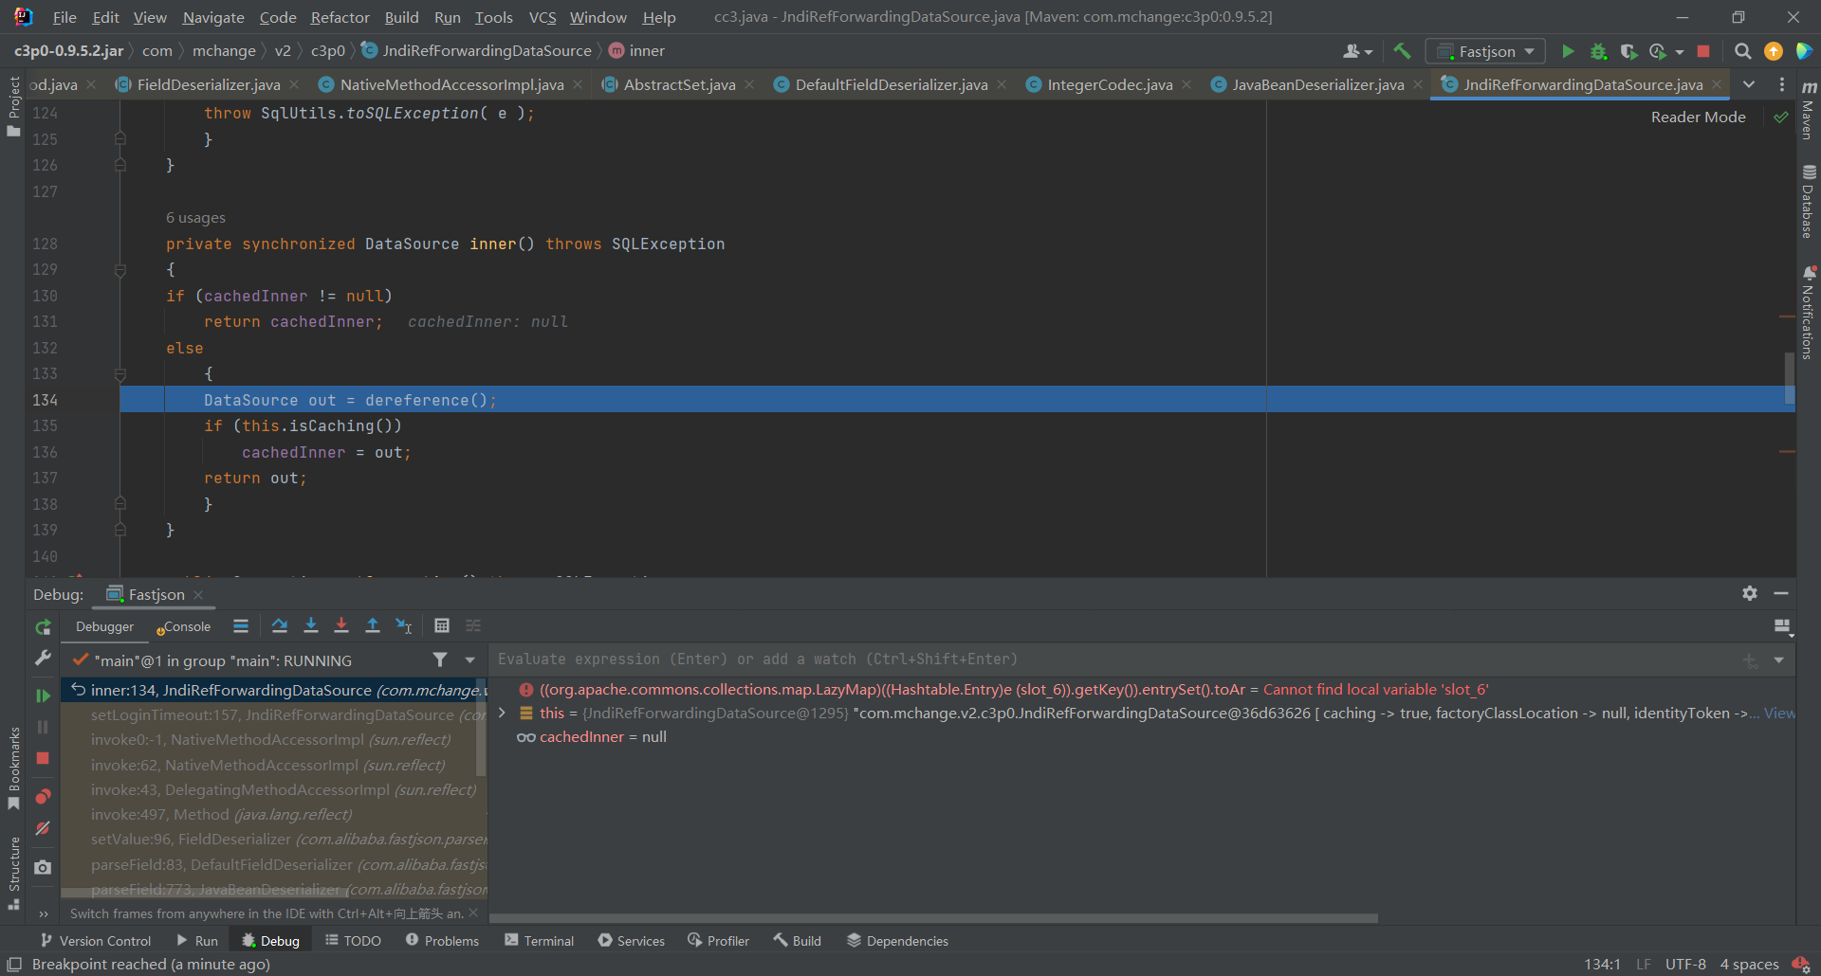
Task: Start debugging Fastjson with the bug icon
Action: point(1598,51)
